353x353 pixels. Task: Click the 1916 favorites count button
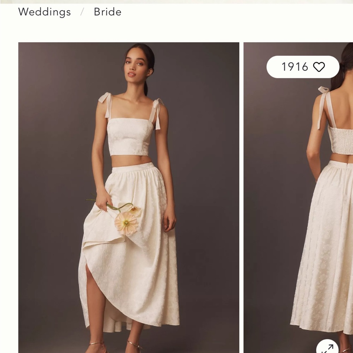pos(303,66)
